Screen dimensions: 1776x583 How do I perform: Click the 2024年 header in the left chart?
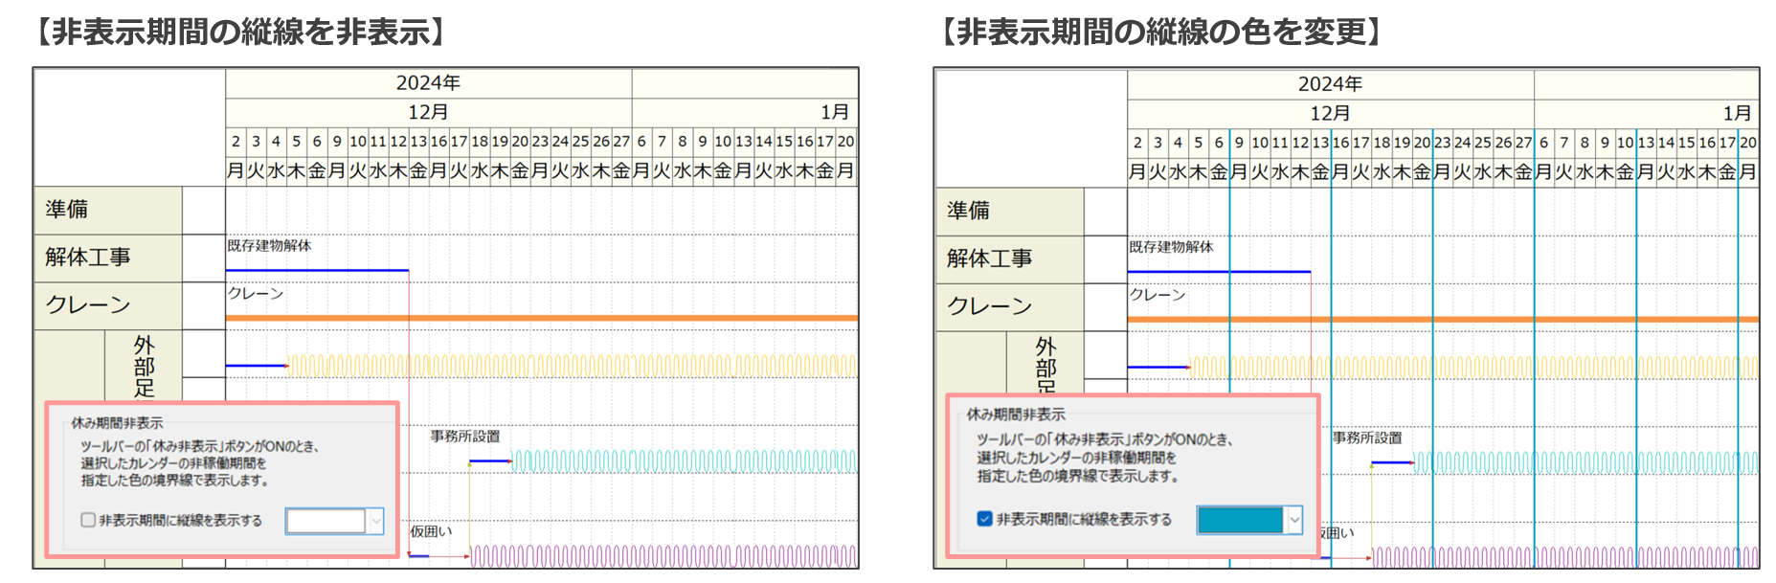428,83
